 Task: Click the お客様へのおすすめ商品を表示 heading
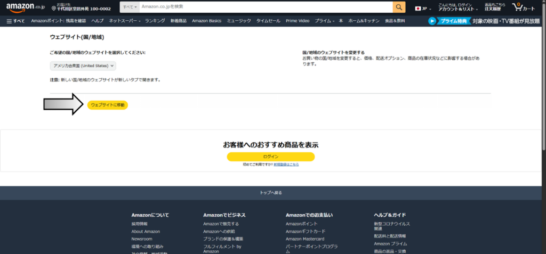tap(270, 145)
